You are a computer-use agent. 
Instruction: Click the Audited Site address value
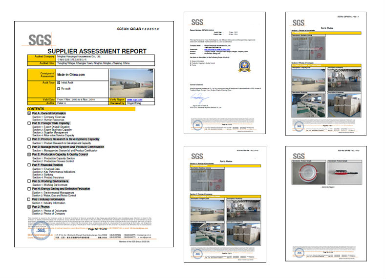click(x=93, y=63)
